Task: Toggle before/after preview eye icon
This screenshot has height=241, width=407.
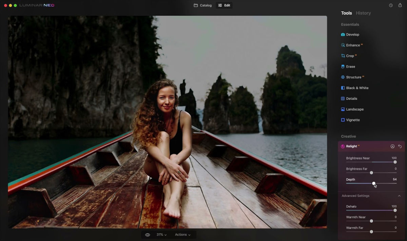Action: (148, 235)
